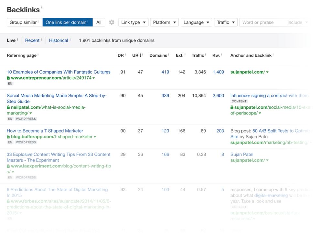331x246 pixels.
Task: Open the 2,600 keywords link
Action: click(218, 95)
